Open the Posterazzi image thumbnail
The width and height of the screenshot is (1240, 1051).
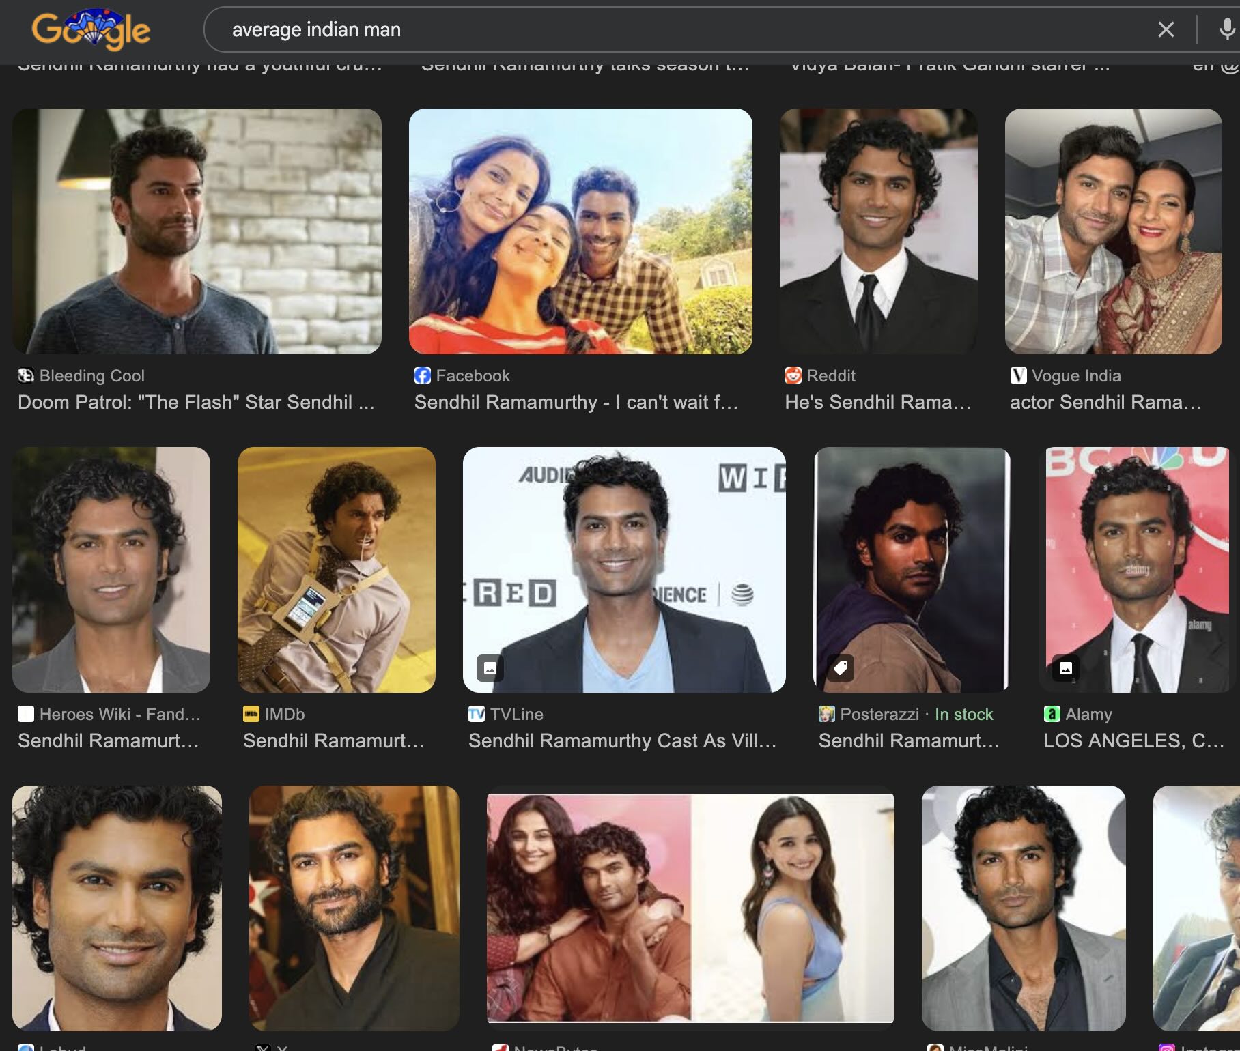912,570
